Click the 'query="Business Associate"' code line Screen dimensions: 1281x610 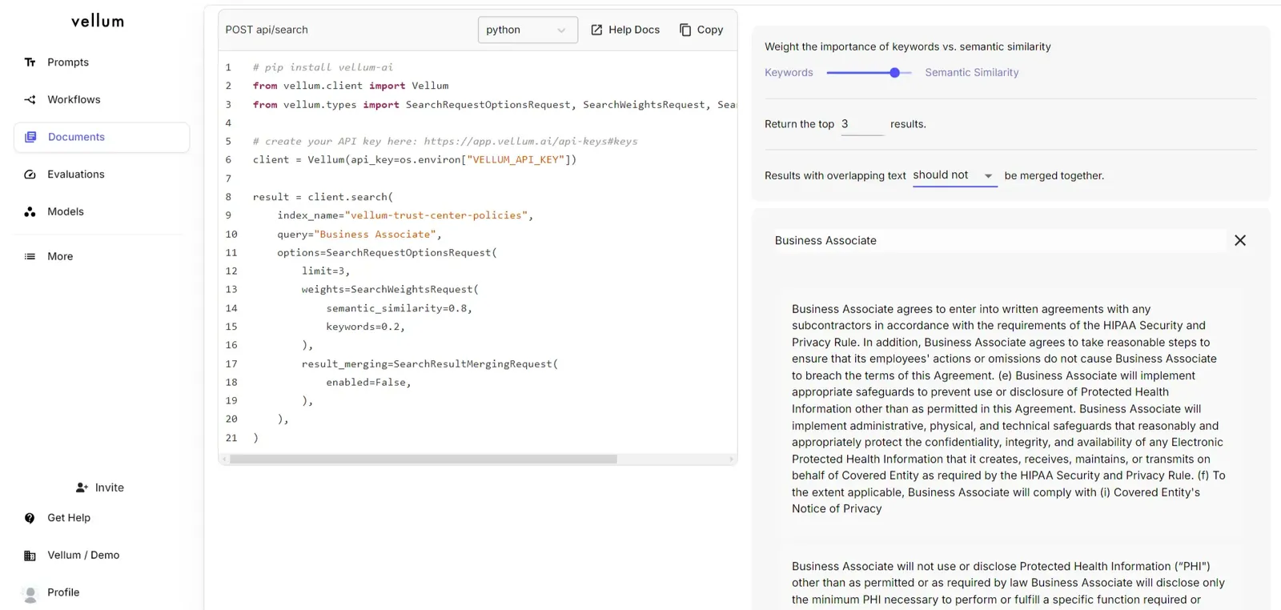pyautogui.click(x=359, y=235)
